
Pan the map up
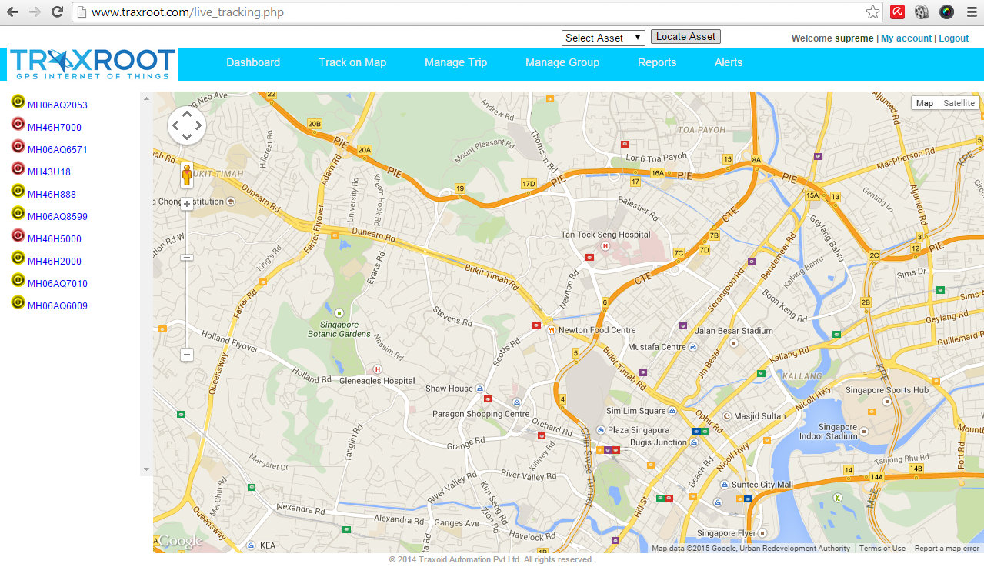(x=187, y=114)
